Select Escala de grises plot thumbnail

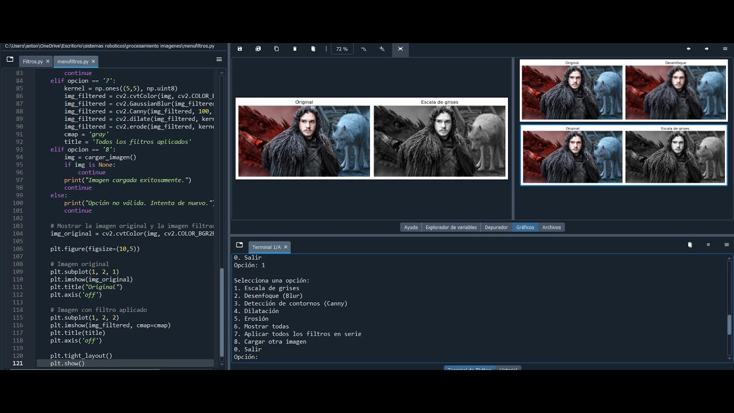(623, 155)
